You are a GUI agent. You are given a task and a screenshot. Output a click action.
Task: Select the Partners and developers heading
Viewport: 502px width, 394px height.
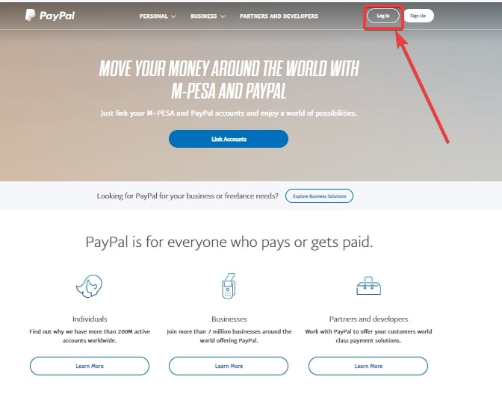(368, 319)
